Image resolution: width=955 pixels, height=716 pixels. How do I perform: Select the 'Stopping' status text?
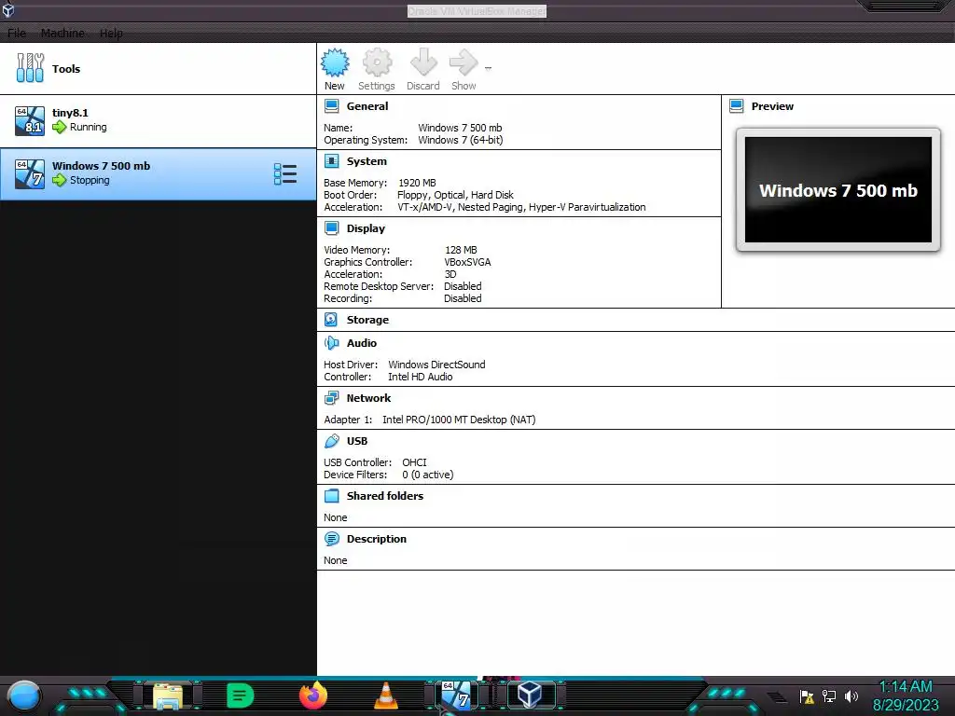[90, 180]
